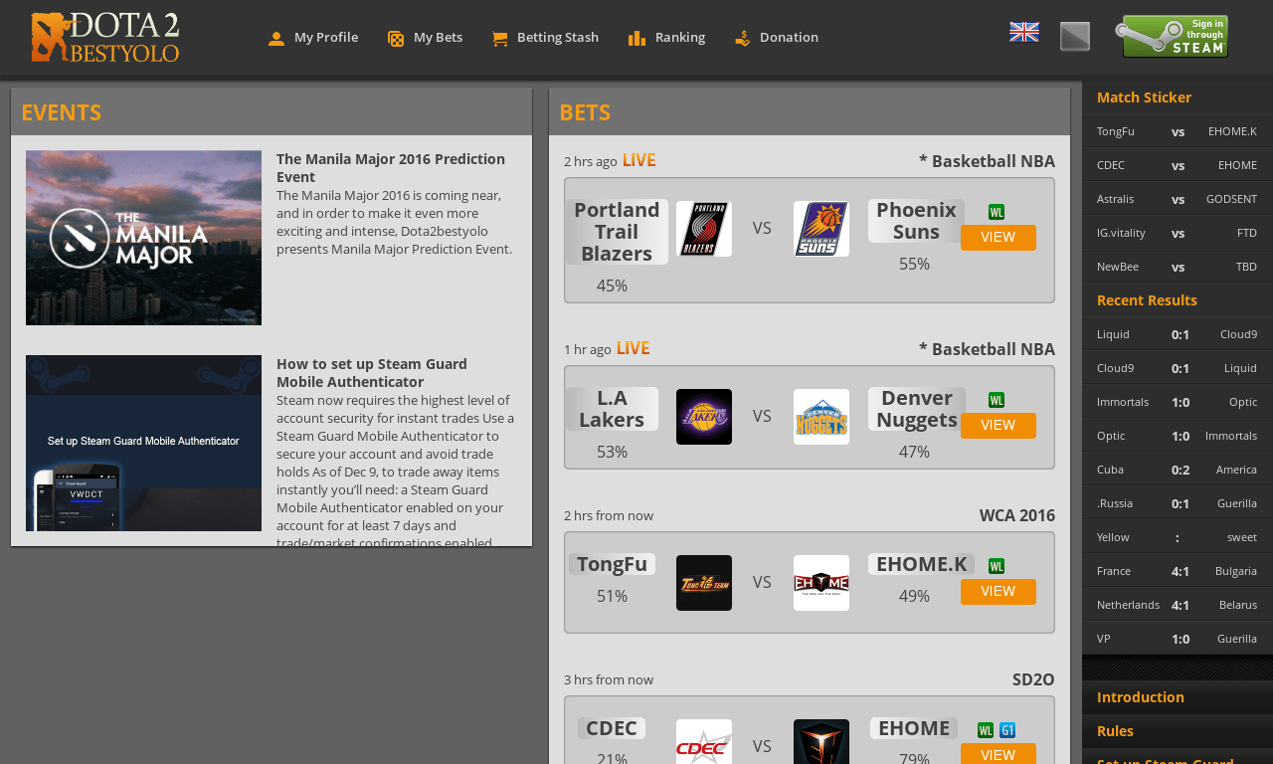The image size is (1273, 764).
Task: Open Netherlands 4:1 Belarus recent result
Action: point(1178,605)
